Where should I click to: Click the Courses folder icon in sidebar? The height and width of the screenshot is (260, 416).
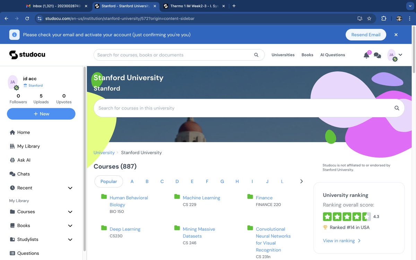point(12,212)
